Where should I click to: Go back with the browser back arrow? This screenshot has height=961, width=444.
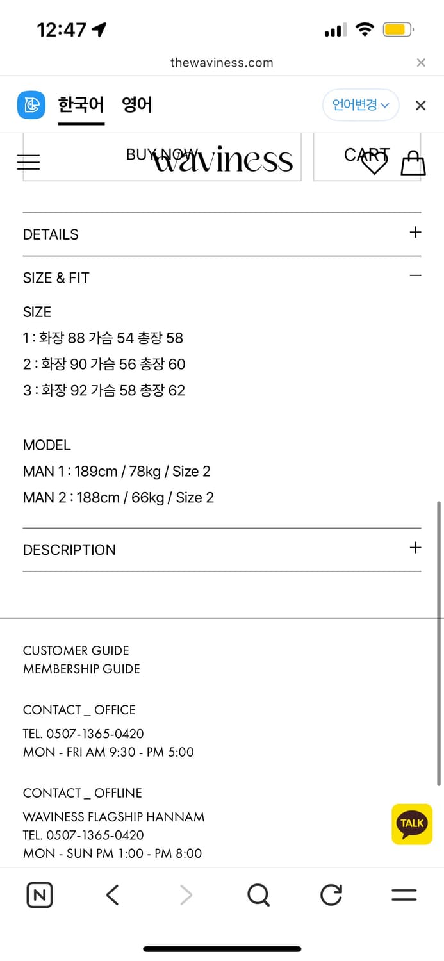tap(113, 895)
